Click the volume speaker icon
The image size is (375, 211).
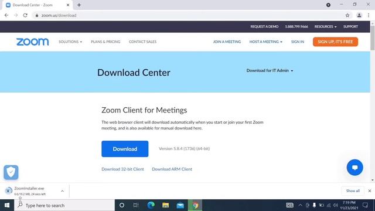point(336,205)
